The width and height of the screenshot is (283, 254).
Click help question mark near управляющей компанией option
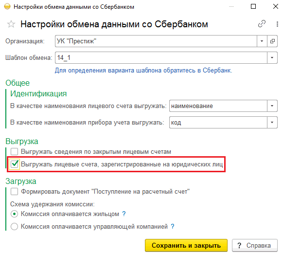click(173, 226)
